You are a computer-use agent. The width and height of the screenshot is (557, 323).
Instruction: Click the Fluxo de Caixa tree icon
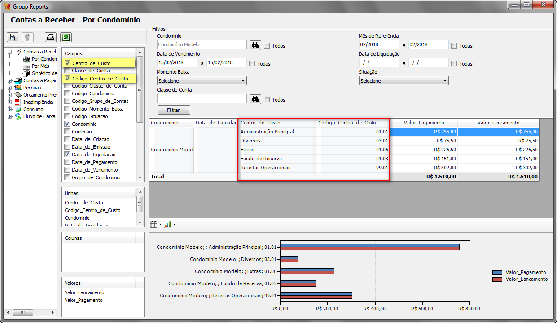[x=18, y=116]
